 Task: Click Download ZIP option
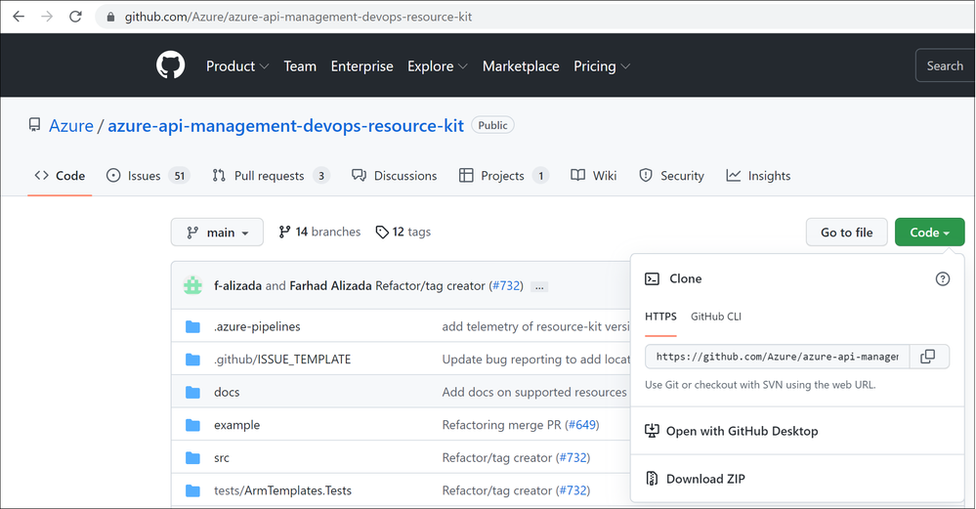pyautogui.click(x=705, y=479)
